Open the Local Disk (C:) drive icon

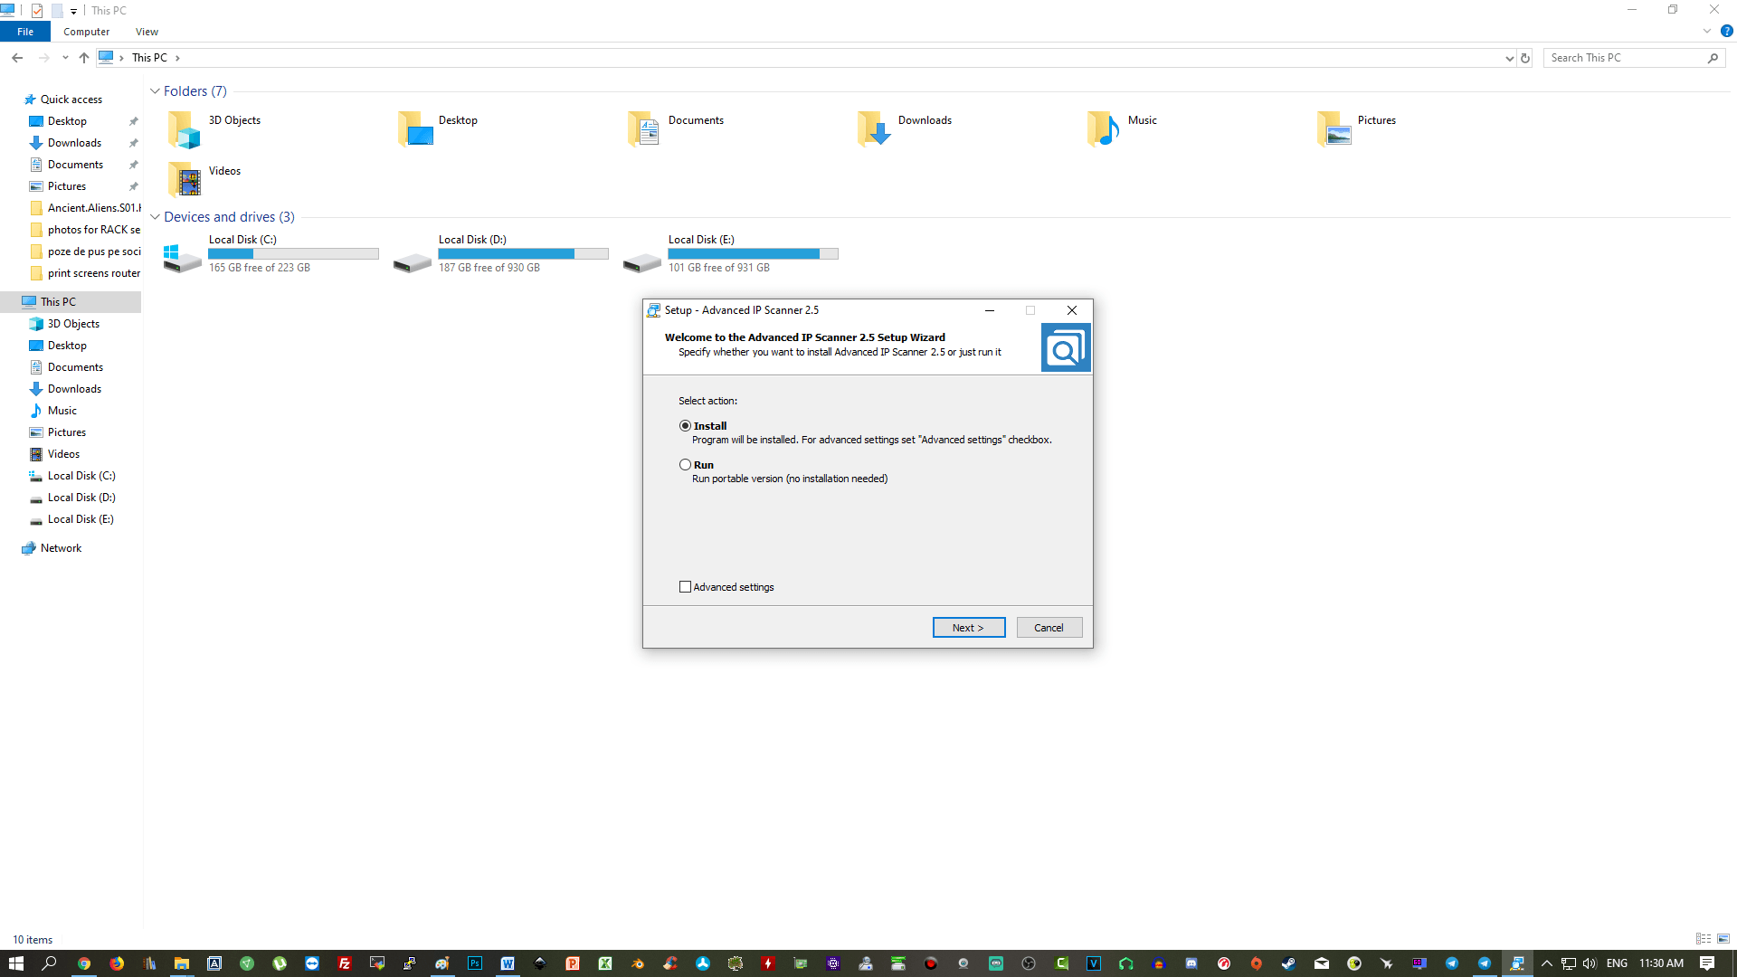[183, 259]
